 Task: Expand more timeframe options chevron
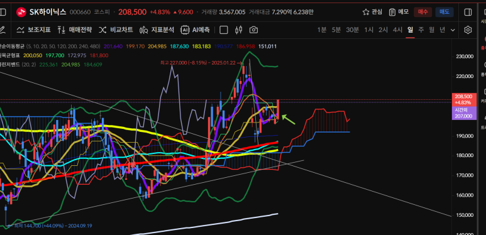coord(453,30)
